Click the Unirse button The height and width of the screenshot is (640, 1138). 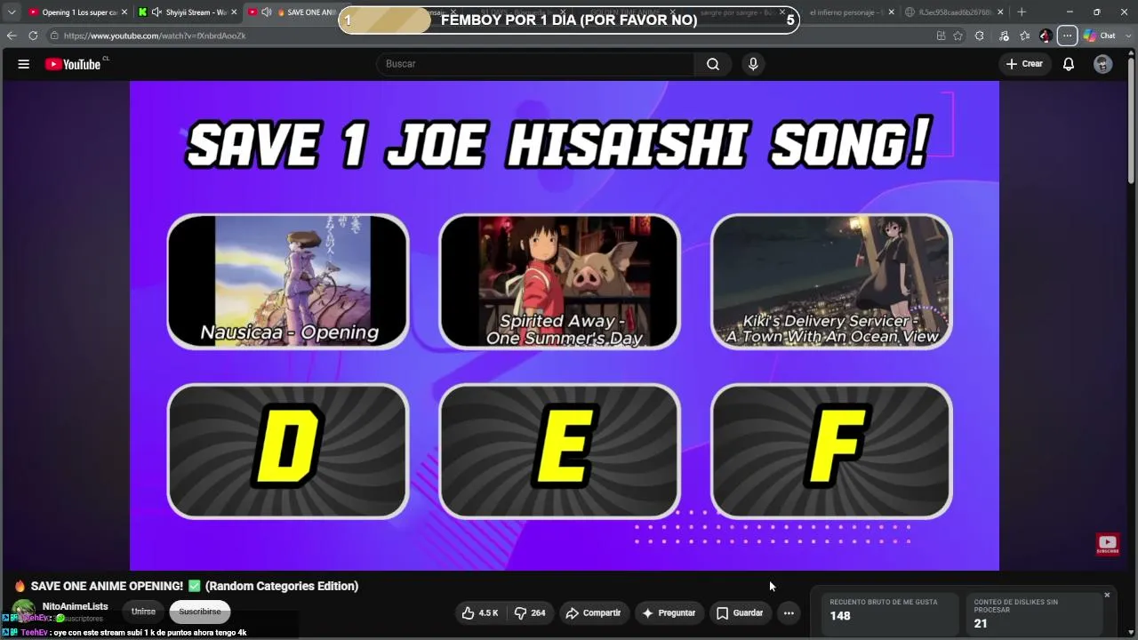click(x=143, y=612)
